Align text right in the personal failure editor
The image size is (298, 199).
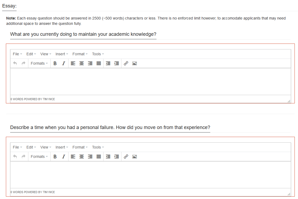[x=90, y=157]
